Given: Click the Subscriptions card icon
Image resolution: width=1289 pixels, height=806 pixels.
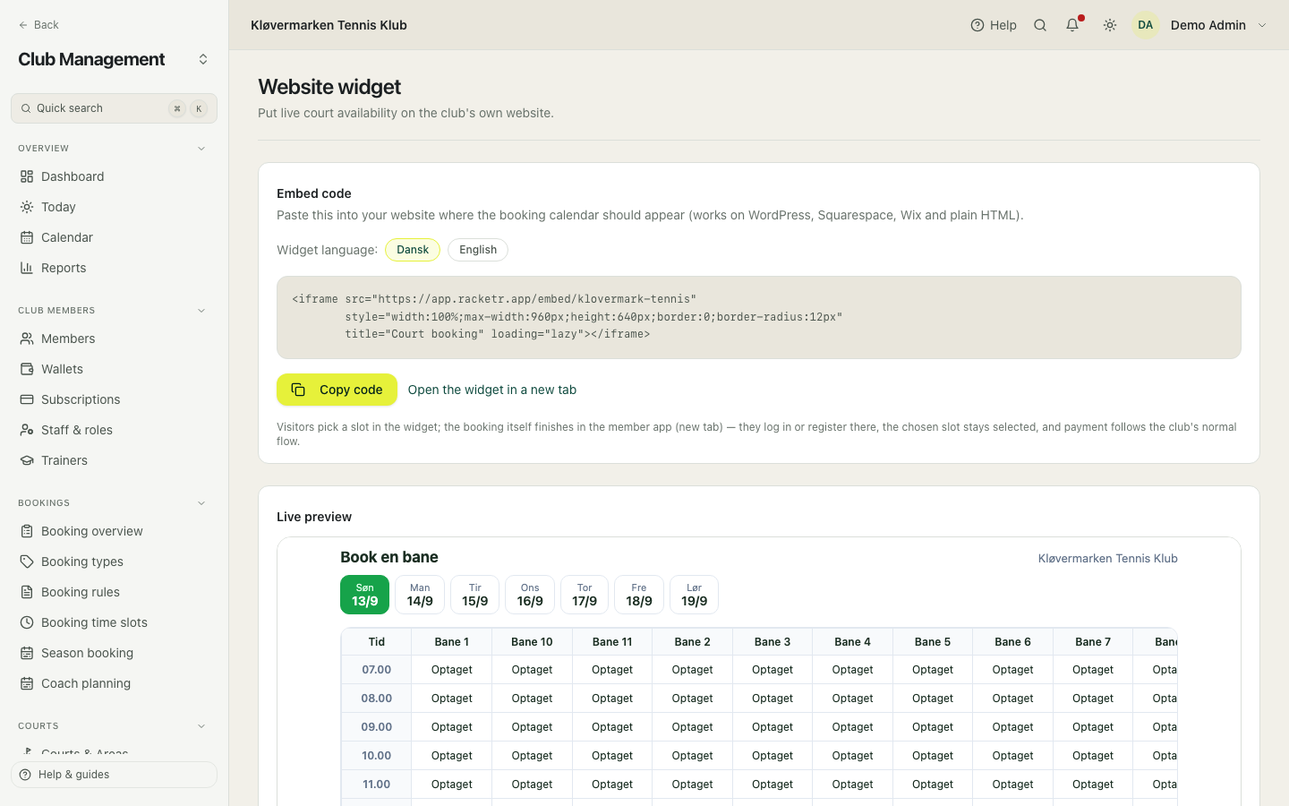Looking at the screenshot, I should (27, 399).
